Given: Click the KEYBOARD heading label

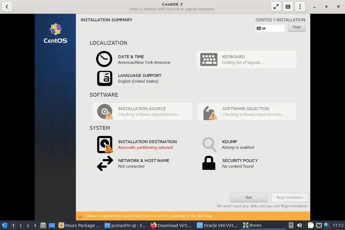Looking at the screenshot, I should pos(233,57).
